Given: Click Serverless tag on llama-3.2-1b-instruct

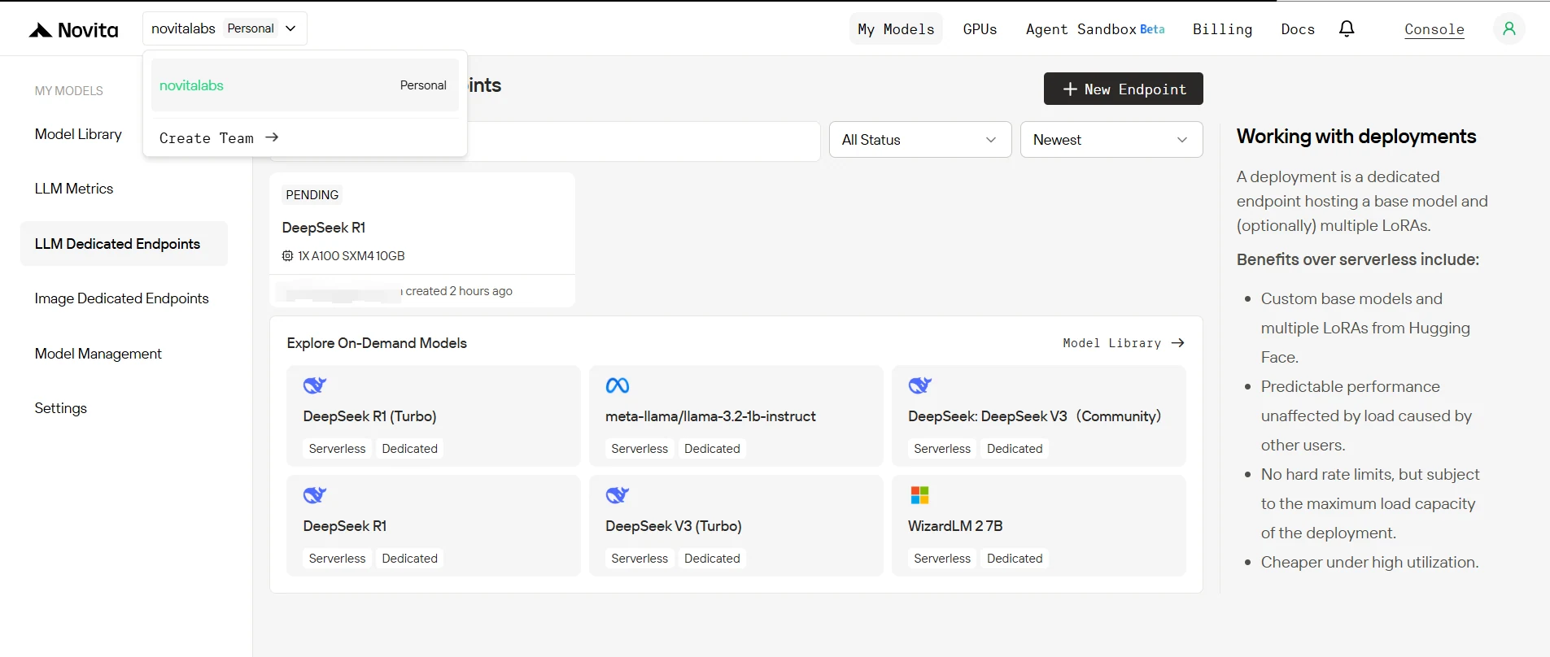Looking at the screenshot, I should click(x=640, y=449).
